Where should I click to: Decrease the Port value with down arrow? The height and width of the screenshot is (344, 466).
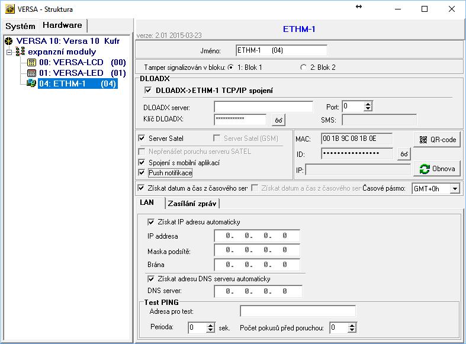click(x=368, y=109)
